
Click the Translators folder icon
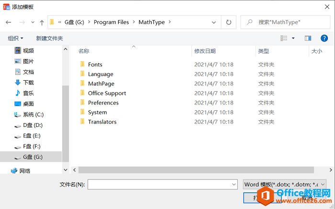tap(82, 121)
